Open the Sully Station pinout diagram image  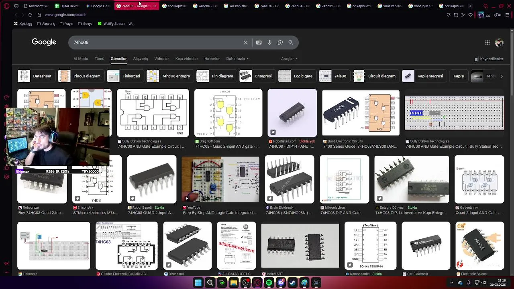click(153, 113)
